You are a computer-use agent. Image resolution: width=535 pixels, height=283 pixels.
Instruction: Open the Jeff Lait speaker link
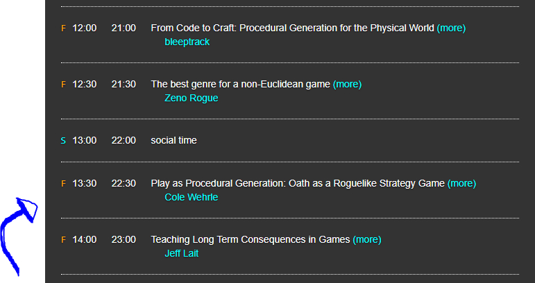click(x=181, y=253)
